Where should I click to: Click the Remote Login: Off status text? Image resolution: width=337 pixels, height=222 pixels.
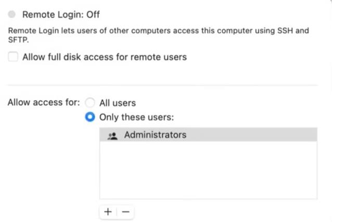point(61,15)
